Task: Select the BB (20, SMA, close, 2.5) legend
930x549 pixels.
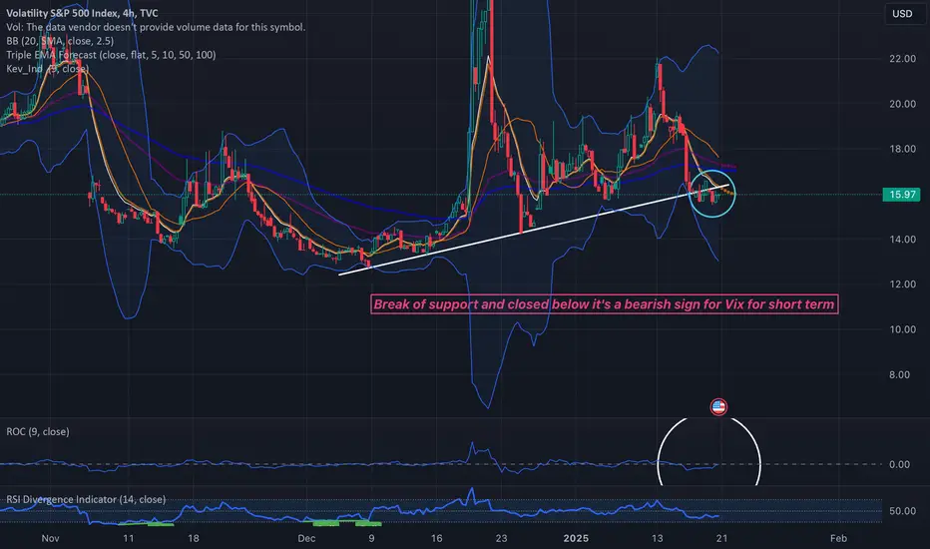Action: (60, 41)
